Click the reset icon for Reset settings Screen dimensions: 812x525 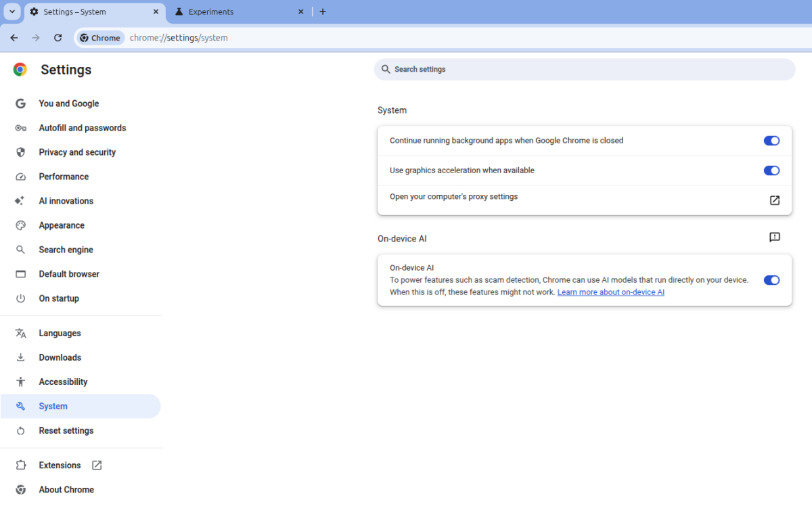point(20,430)
